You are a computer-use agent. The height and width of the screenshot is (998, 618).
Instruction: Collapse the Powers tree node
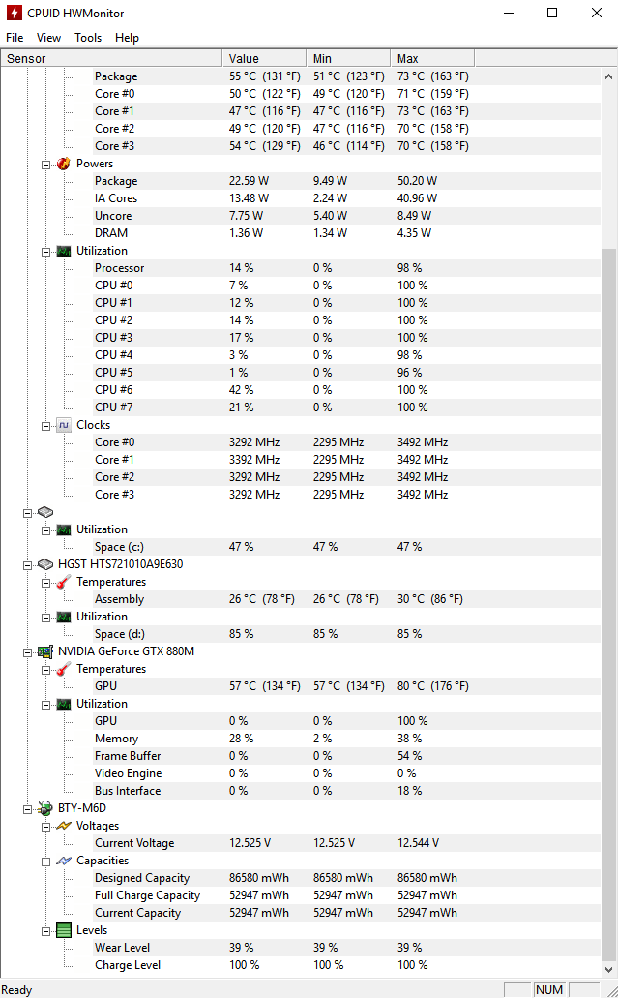point(45,164)
